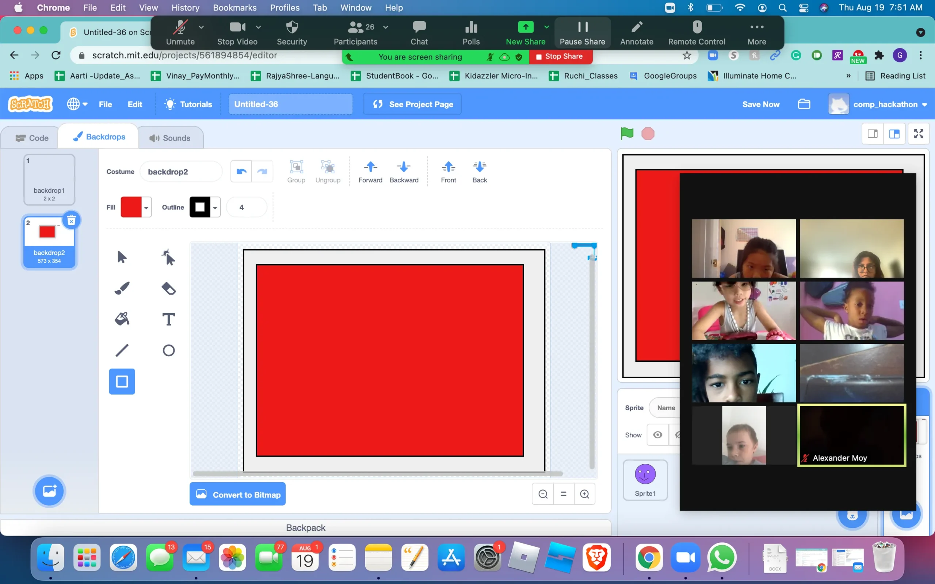The image size is (935, 584).
Task: Show the sprite using eye icon
Action: coord(657,435)
